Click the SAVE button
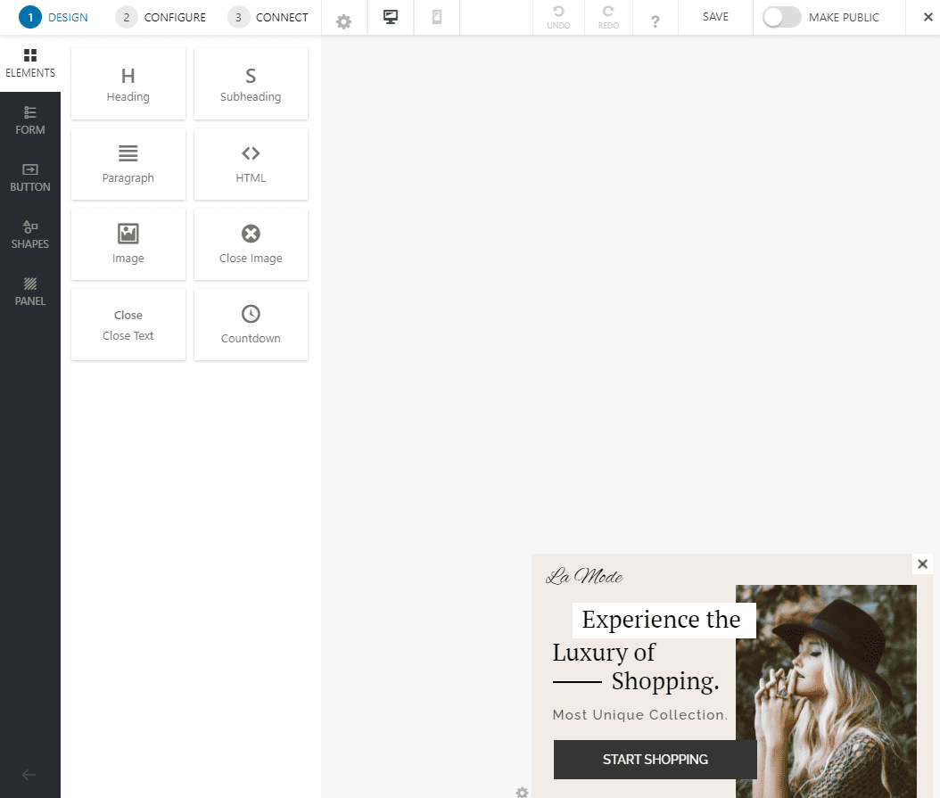Image resolution: width=940 pixels, height=798 pixels. pos(714,17)
